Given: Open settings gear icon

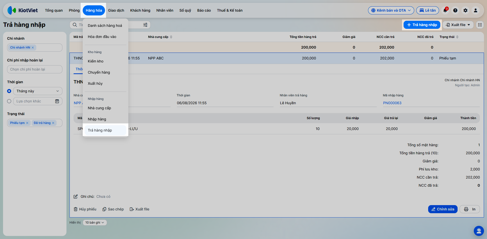Looking at the screenshot, I should pyautogui.click(x=465, y=10).
